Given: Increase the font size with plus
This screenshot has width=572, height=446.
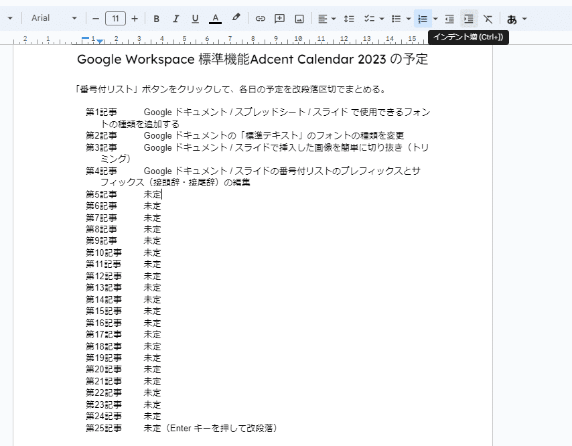Looking at the screenshot, I should pos(135,19).
